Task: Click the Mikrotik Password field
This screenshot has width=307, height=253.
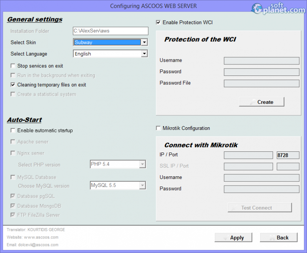Action: [262, 189]
